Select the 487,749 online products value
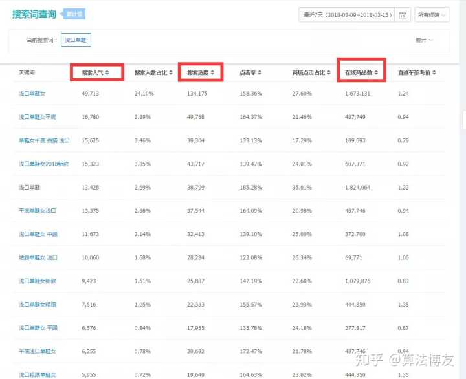 tap(355, 117)
